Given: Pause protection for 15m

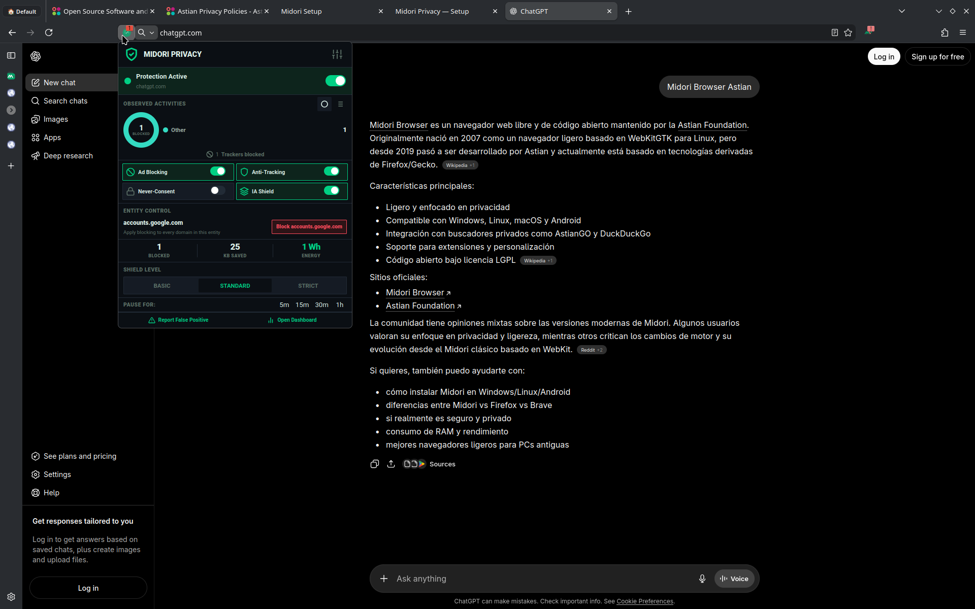Looking at the screenshot, I should click(302, 305).
